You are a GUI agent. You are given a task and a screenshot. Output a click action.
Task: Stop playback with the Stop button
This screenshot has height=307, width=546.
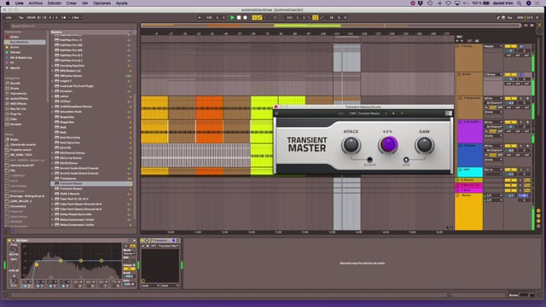pyautogui.click(x=239, y=17)
